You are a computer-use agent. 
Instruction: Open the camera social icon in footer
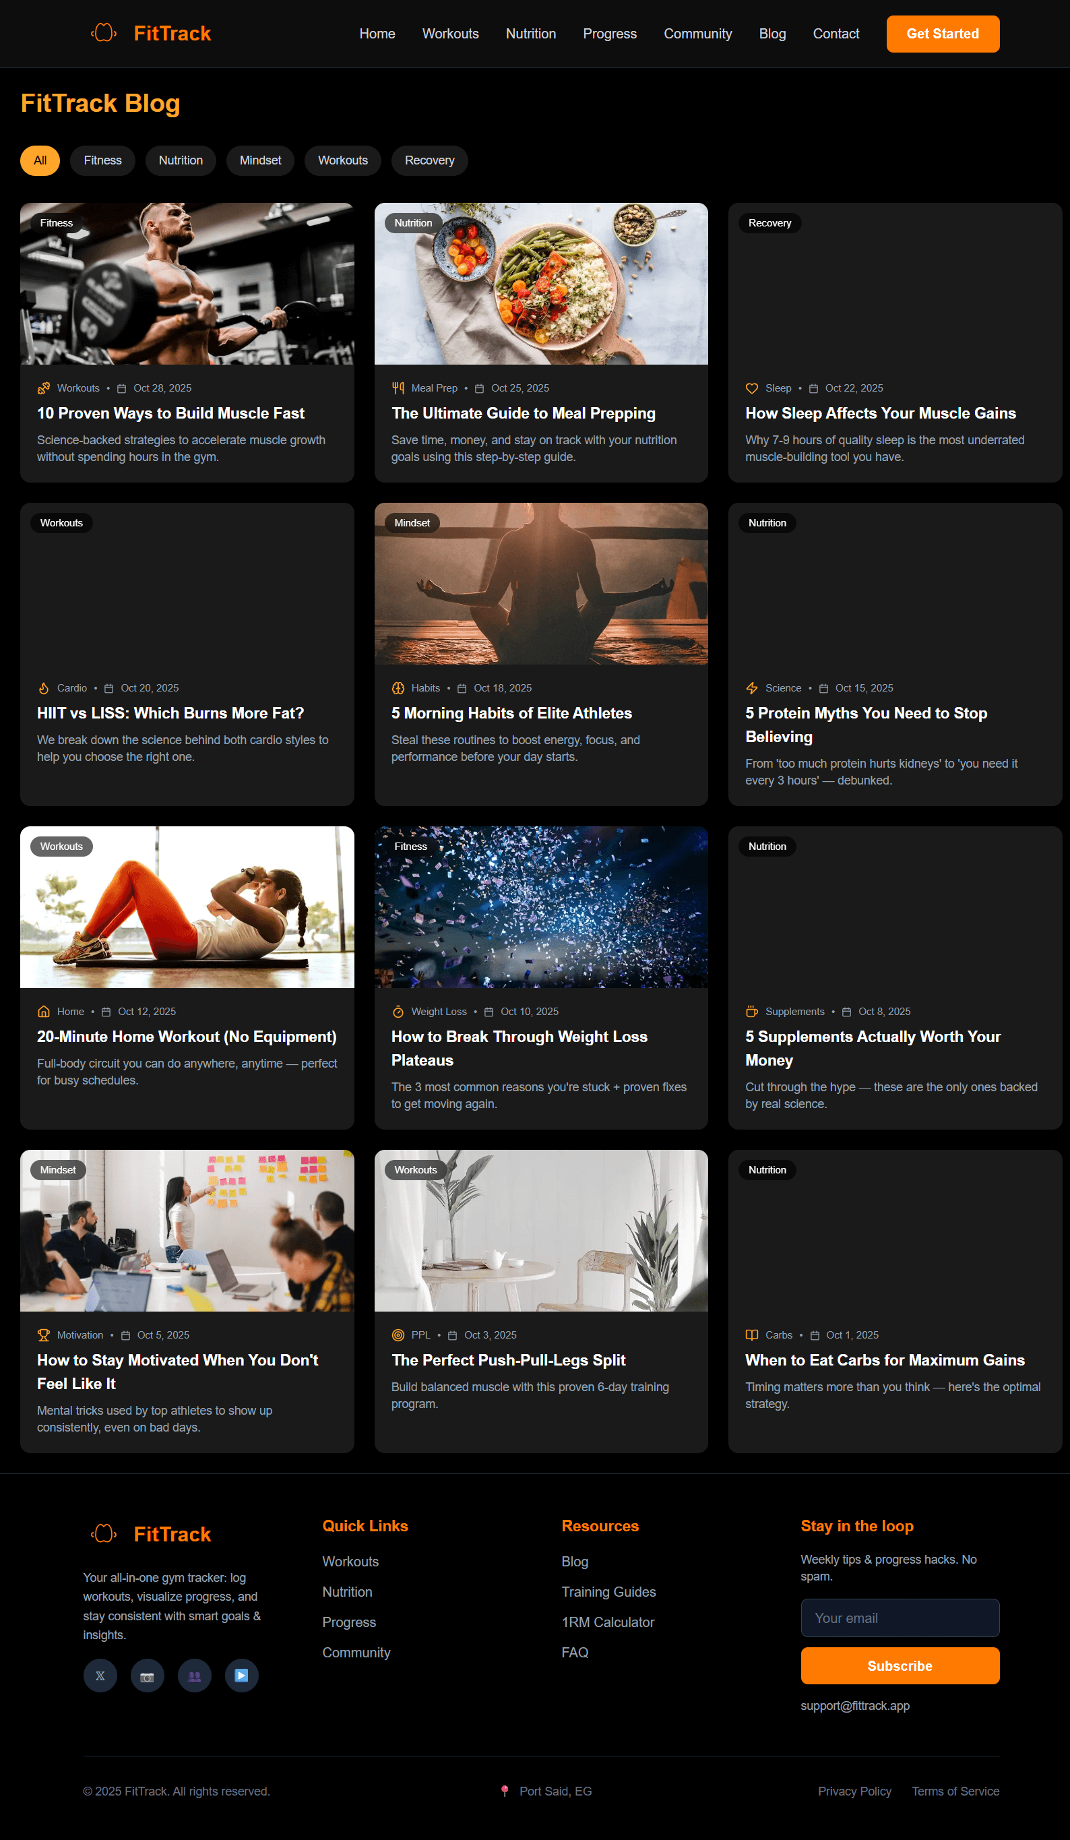(x=148, y=1675)
